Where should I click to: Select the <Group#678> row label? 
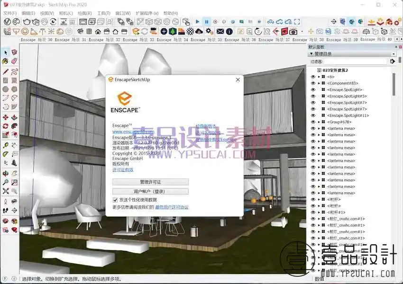(339, 122)
